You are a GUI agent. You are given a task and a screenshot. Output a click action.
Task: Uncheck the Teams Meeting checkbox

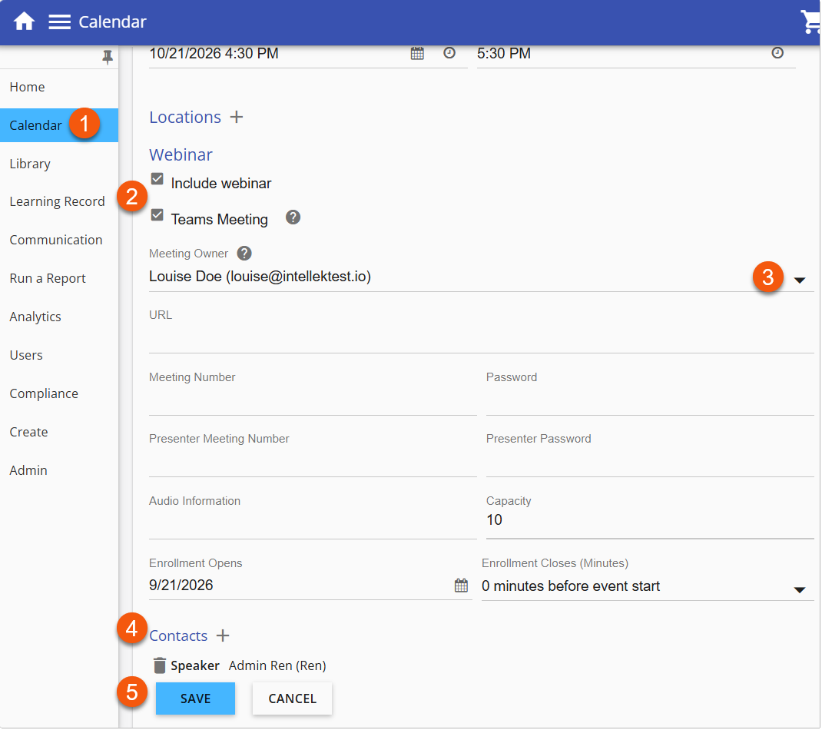point(157,215)
